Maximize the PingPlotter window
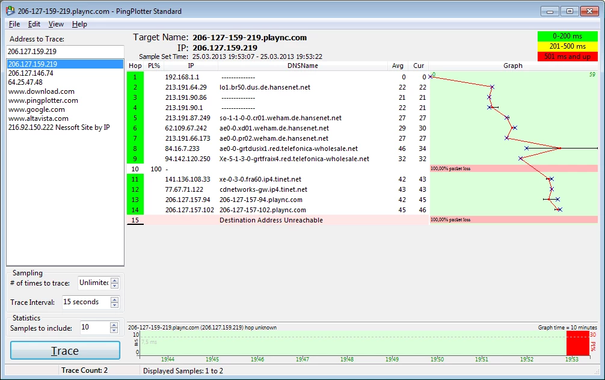The image size is (605, 380). pyautogui.click(x=570, y=11)
